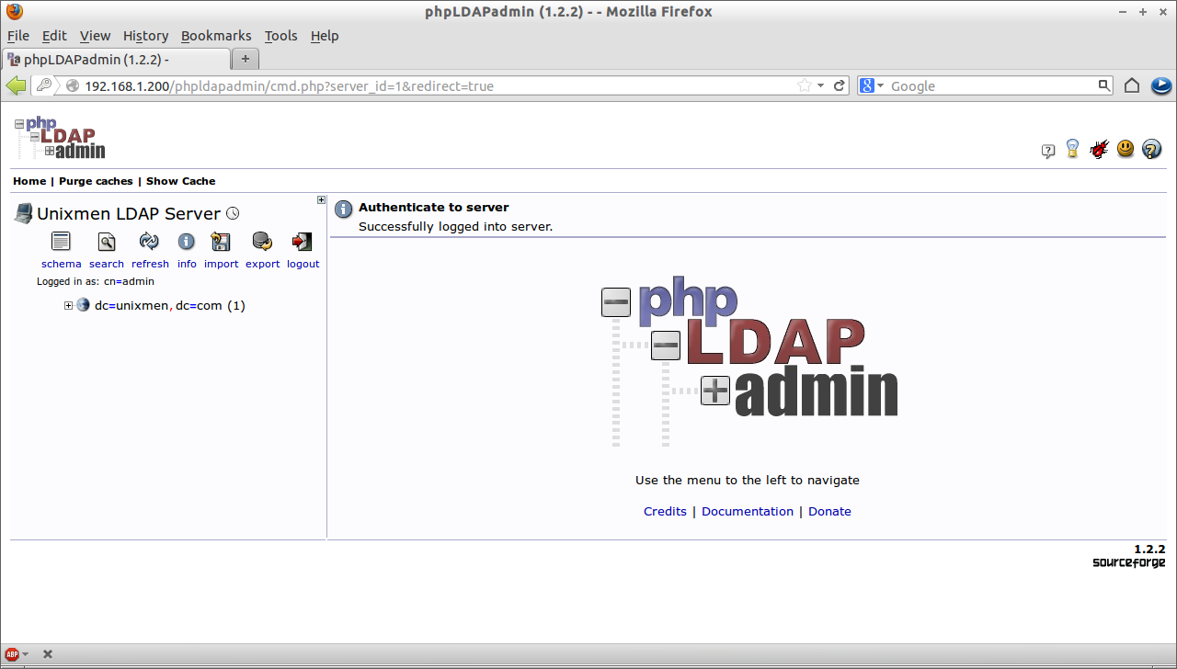The image size is (1177, 669).
Task: Click the server computer icon beside Unixmen
Action: click(24, 213)
